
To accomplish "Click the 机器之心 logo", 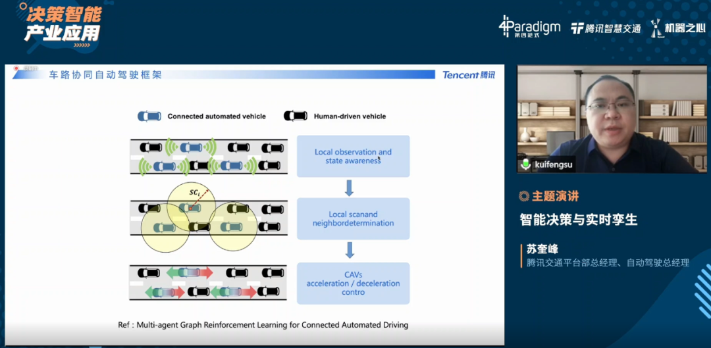I will pos(678,28).
